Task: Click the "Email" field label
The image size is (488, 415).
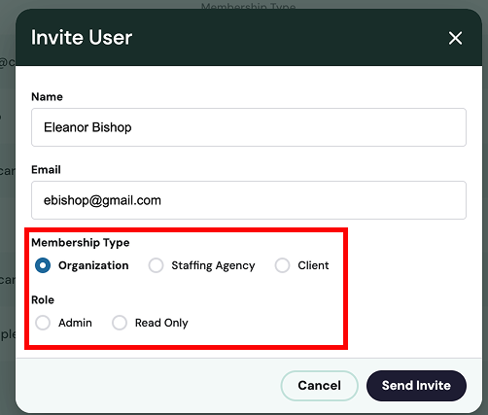Action: [46, 170]
